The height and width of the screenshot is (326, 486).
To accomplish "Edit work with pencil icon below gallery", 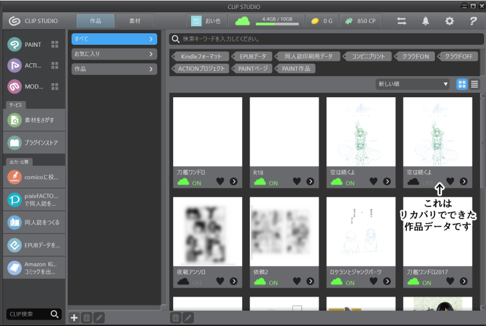I will click(x=188, y=318).
